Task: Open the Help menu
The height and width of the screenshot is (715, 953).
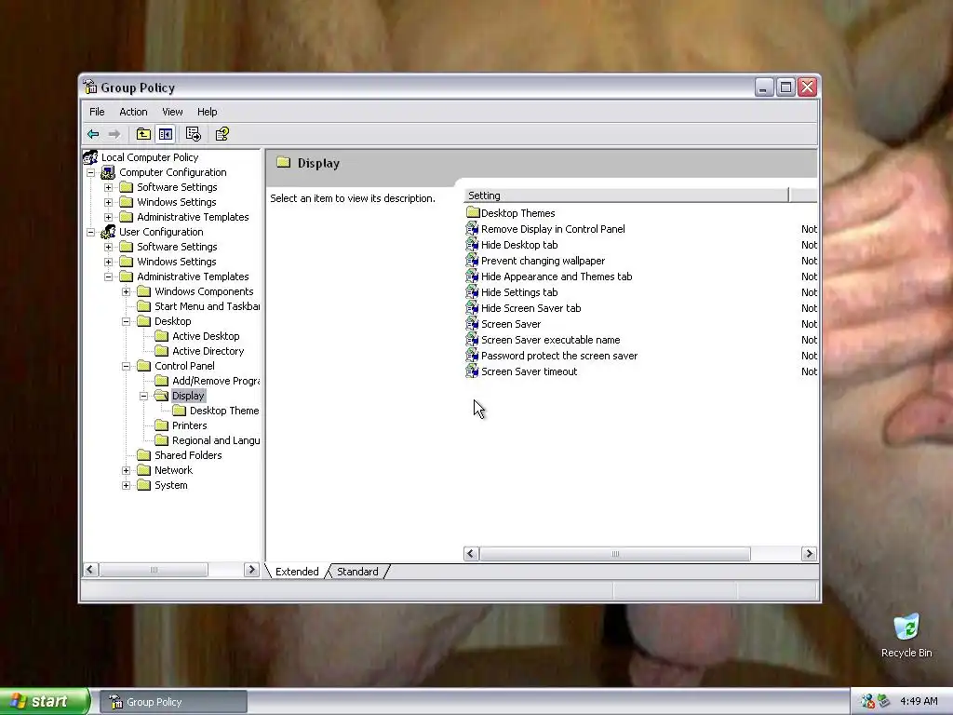Action: click(x=207, y=112)
